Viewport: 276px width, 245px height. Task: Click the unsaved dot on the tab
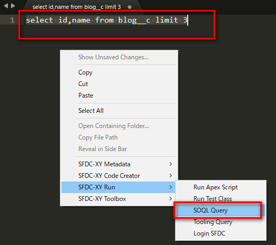pyautogui.click(x=129, y=7)
